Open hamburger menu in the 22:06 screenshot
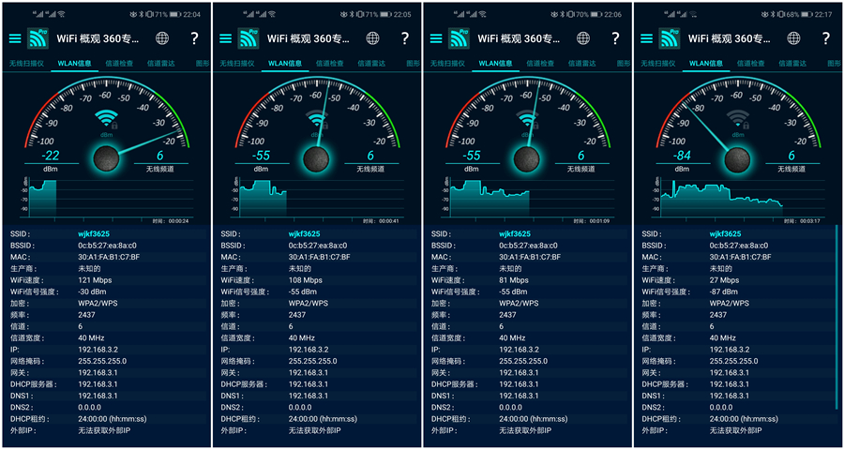Viewport: 844px width, 449px height. pyautogui.click(x=436, y=38)
